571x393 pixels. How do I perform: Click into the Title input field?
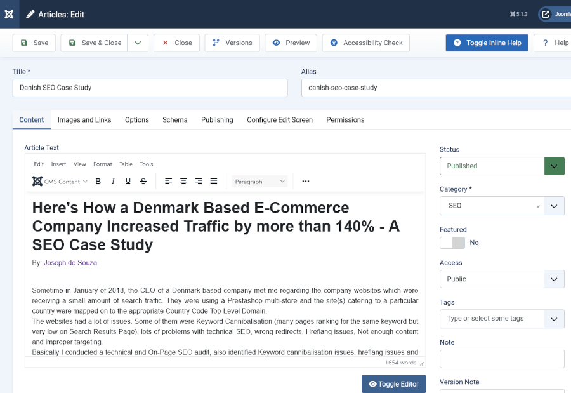[x=150, y=88]
